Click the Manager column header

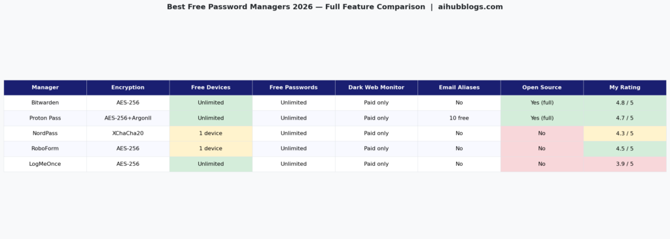(x=45, y=88)
